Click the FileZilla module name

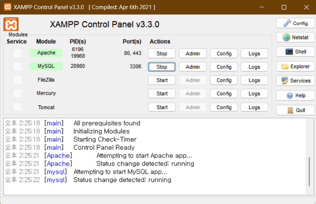tap(46, 80)
